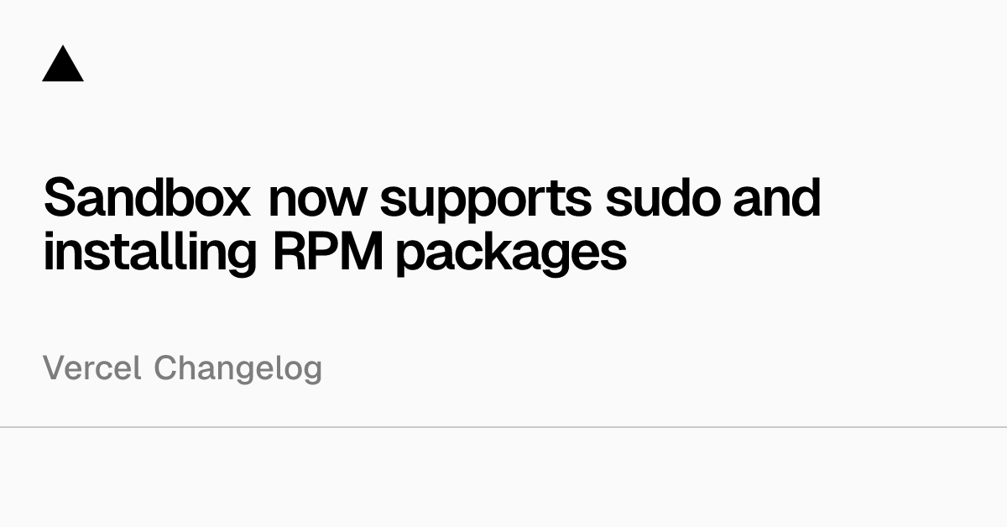This screenshot has height=527, width=1007.
Task: Click "Vercel" in the gray subtitle
Action: pos(91,368)
